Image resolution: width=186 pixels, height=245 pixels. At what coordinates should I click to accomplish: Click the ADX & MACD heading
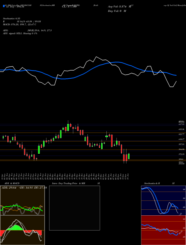[12, 183]
